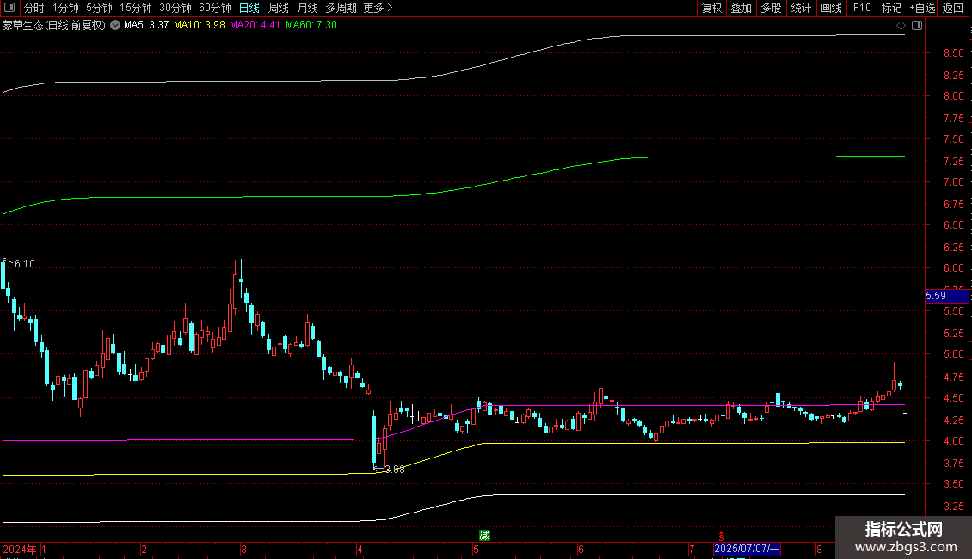This screenshot has height=559, width=972.
Task: Click the diamond icon above the price axis
Action: (901, 25)
